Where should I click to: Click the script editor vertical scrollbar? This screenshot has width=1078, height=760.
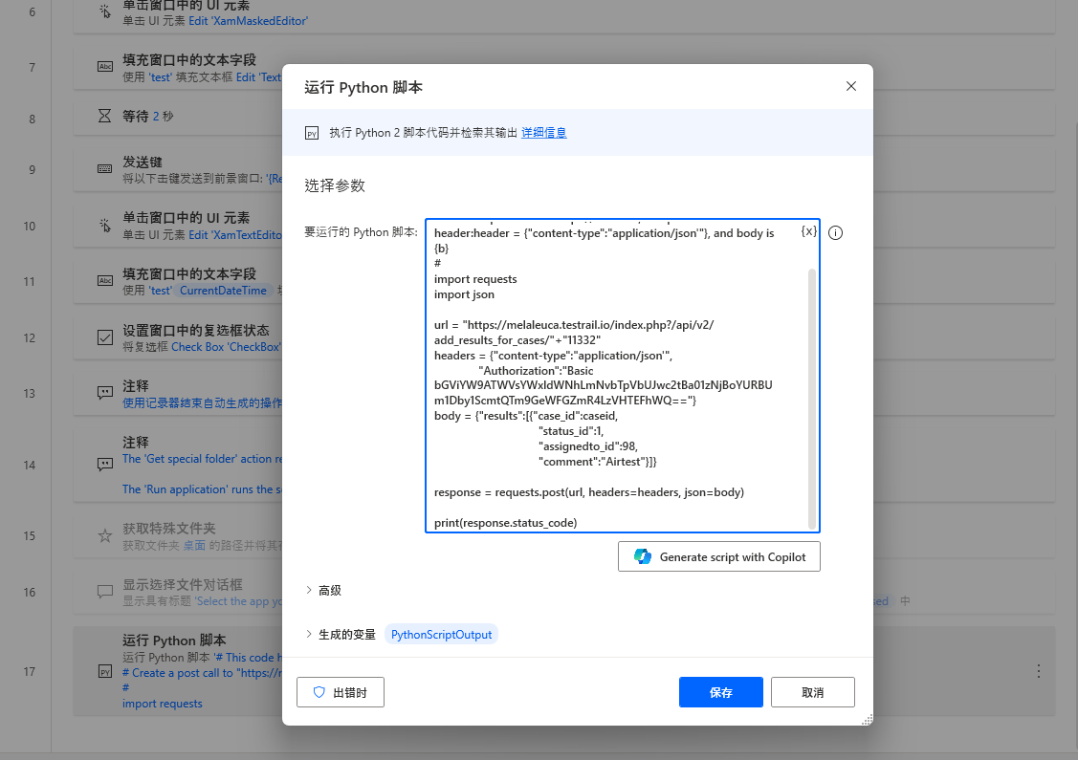[x=812, y=399]
